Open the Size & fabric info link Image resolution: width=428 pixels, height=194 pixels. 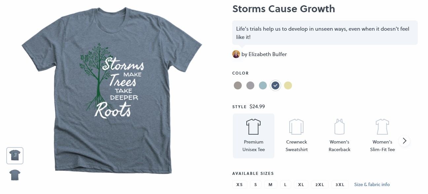(x=372, y=184)
